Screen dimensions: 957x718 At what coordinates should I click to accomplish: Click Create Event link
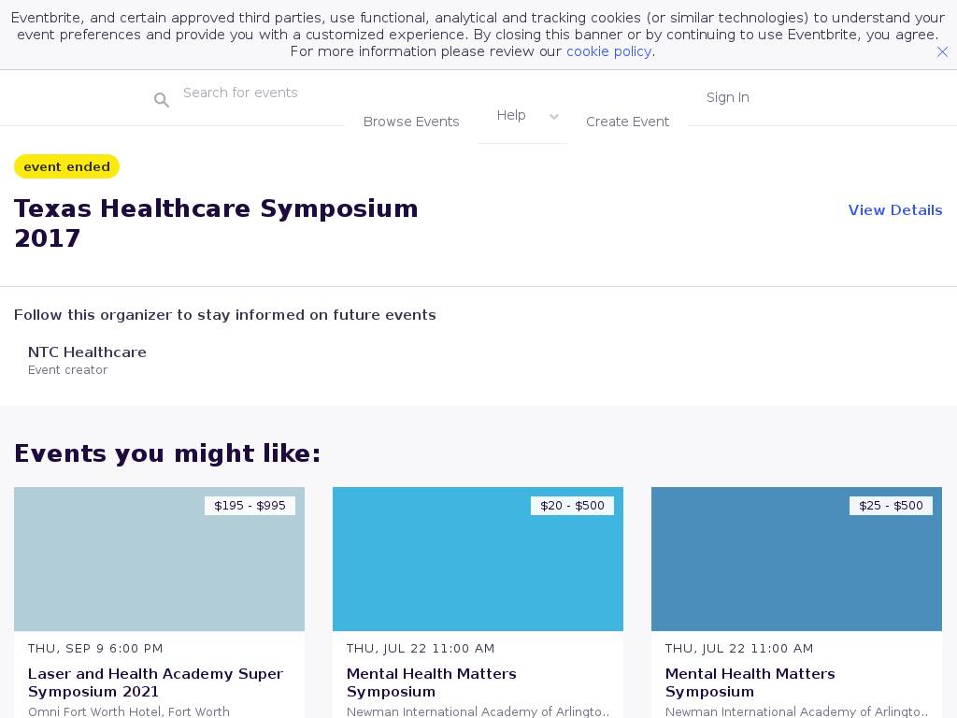click(x=627, y=122)
